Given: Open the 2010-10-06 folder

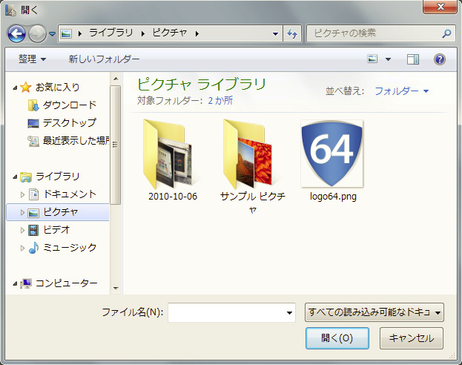Looking at the screenshot, I should point(172,153).
